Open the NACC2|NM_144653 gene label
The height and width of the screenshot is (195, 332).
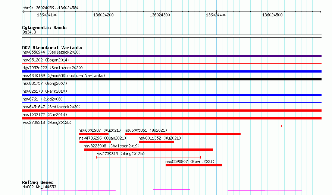[x=39, y=187]
